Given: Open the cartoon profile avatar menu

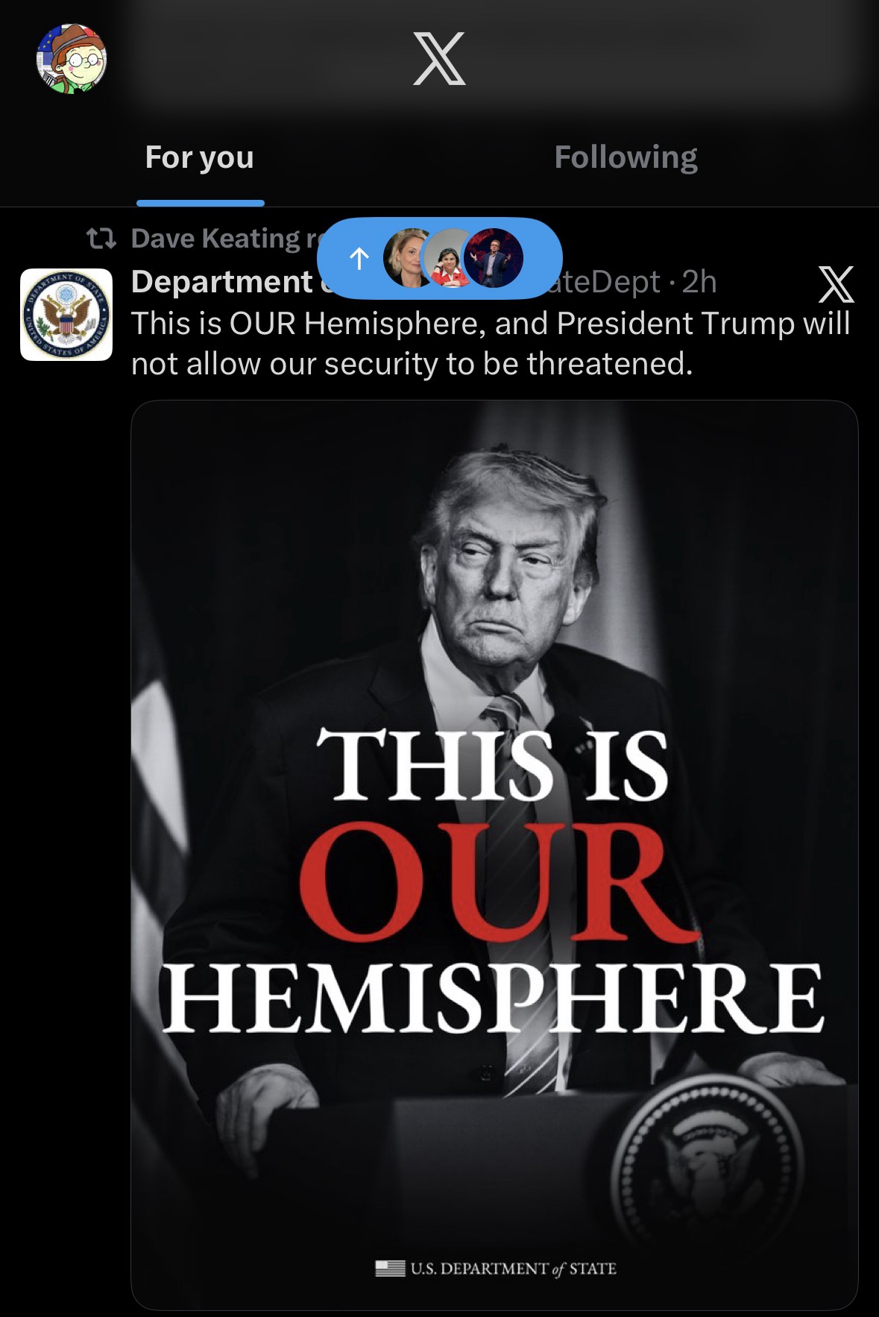Looking at the screenshot, I should click(72, 59).
